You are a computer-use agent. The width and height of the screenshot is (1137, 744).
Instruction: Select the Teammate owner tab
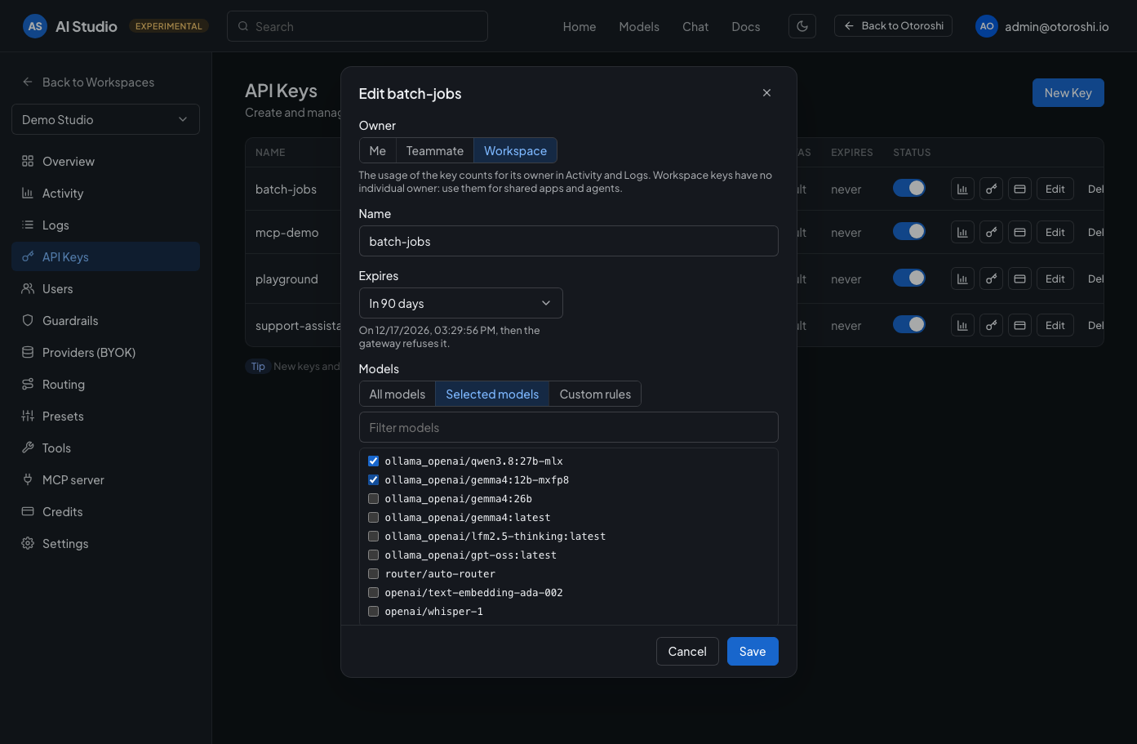point(435,150)
